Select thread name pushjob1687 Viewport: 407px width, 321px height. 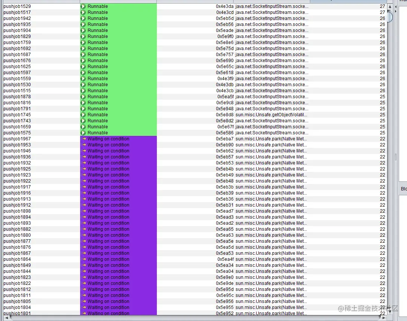(17, 55)
